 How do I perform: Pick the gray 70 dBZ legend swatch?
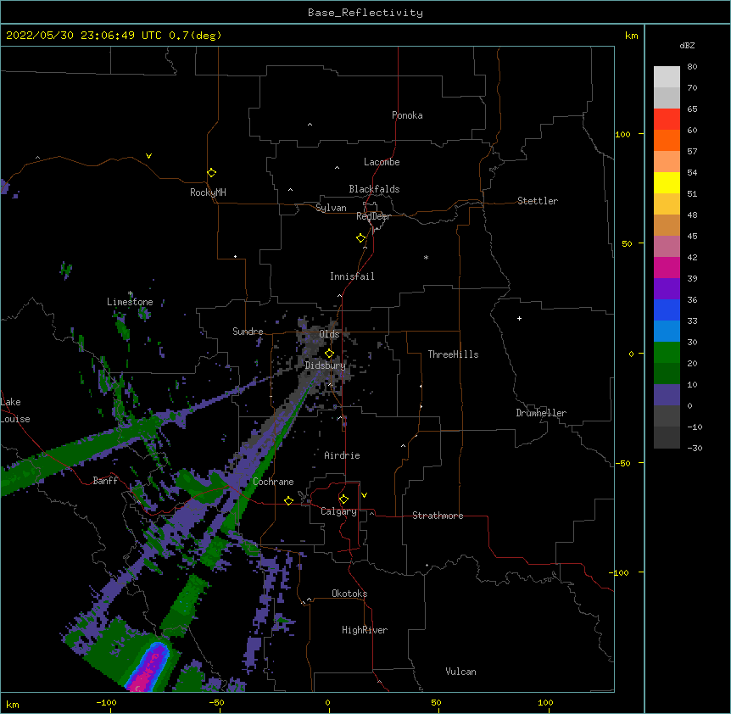(x=667, y=98)
